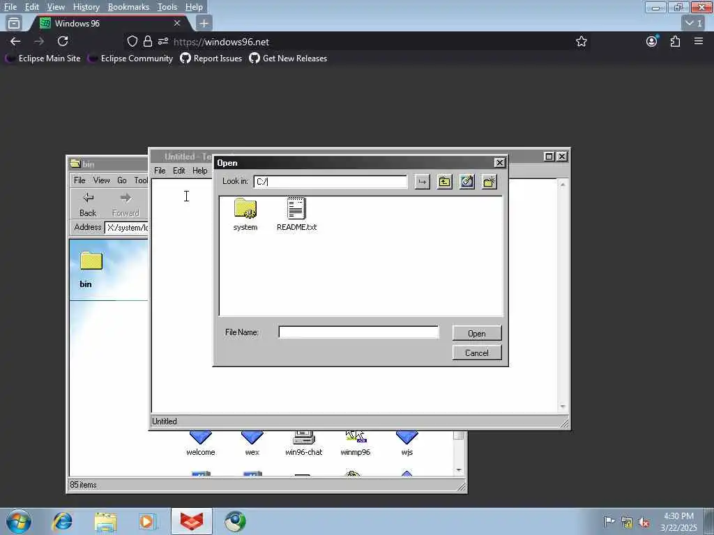Select the wjs item in bin window

[407, 444]
